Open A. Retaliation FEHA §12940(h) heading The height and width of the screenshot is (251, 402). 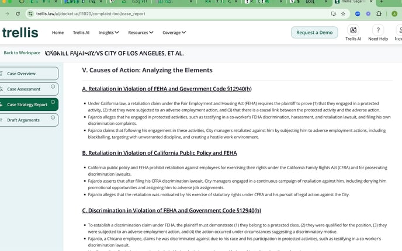pos(167,89)
